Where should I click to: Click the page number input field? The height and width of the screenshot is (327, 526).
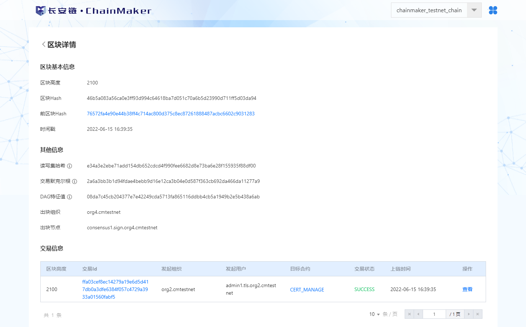(434, 314)
